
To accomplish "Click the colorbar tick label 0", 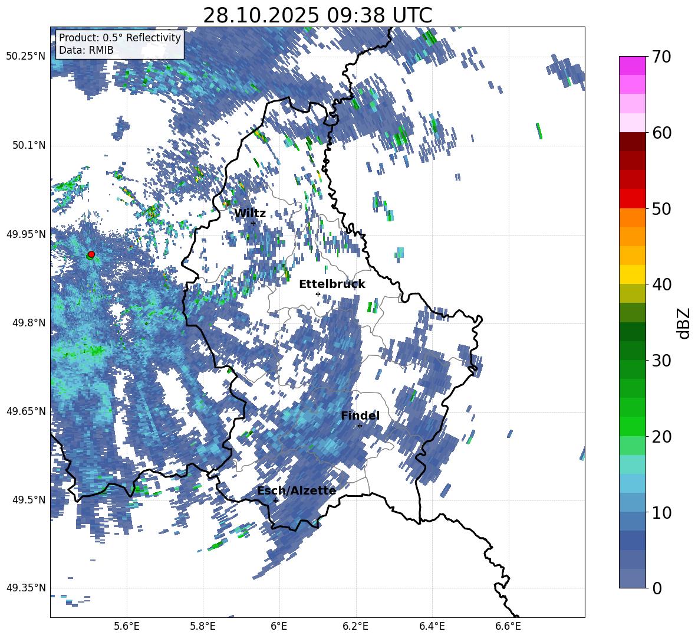I will pos(657,588).
